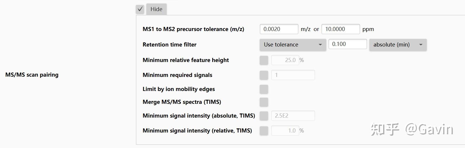
Task: Enable Minimum signal intensity relative TIMS checkbox
Action: 264,131
